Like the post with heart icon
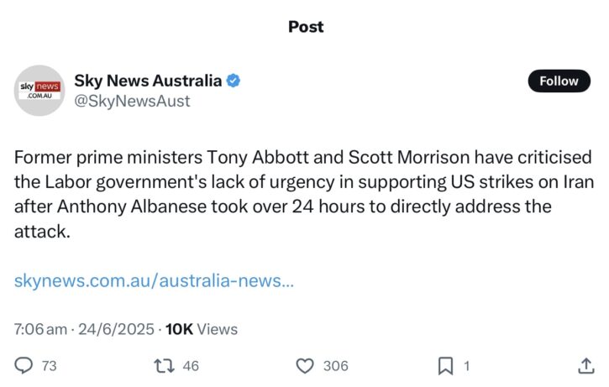The height and width of the screenshot is (387, 609). click(x=305, y=366)
